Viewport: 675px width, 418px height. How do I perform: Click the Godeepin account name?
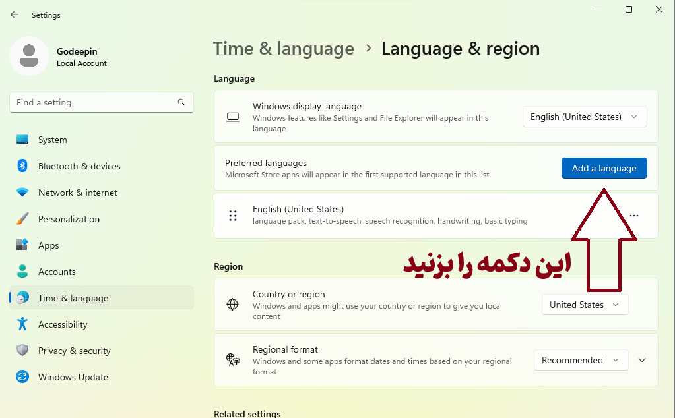tap(77, 51)
